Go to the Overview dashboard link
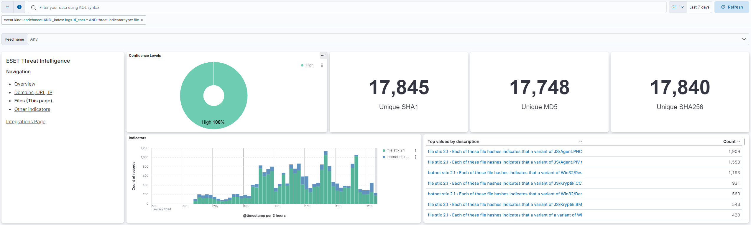751x225 pixels. [25, 84]
